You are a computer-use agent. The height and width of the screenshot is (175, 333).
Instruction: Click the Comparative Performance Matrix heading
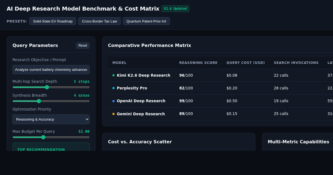point(149,45)
